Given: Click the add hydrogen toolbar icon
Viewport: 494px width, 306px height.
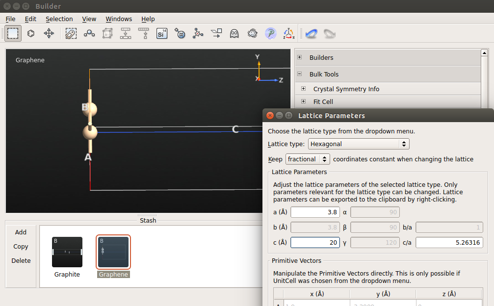Looking at the screenshot, I should pos(180,33).
